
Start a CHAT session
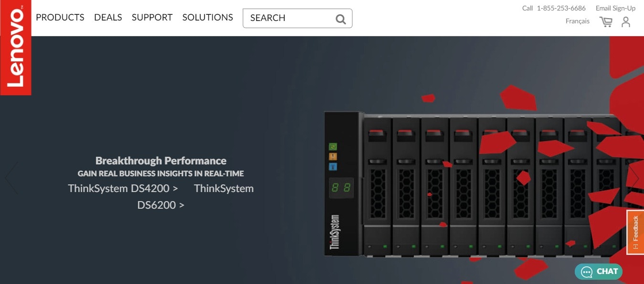(x=599, y=272)
